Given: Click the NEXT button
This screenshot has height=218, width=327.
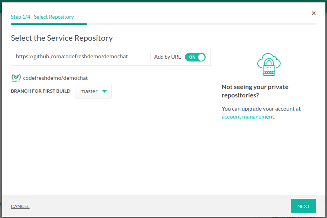Looking at the screenshot, I should click(x=303, y=206).
